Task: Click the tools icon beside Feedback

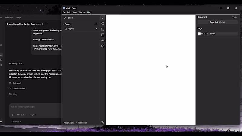Action: click(x=103, y=122)
